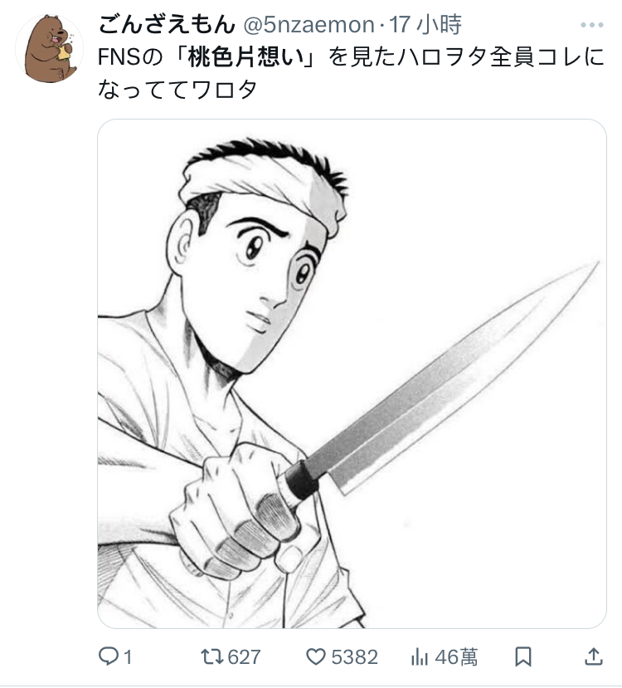Click the reply count 1
Viewport: 622px width, 688px height.
point(128,657)
